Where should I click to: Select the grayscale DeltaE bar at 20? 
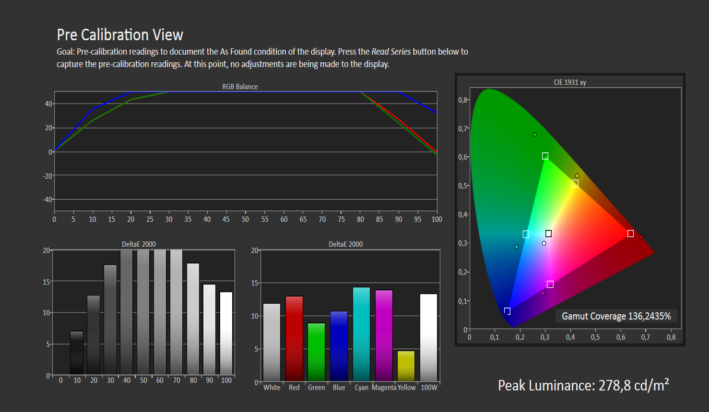point(94,335)
